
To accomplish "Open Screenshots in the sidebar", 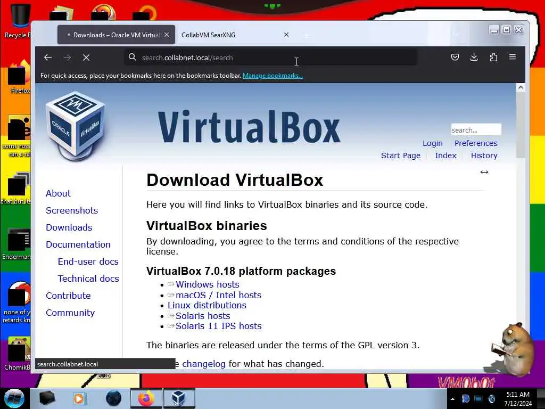I will coord(72,210).
